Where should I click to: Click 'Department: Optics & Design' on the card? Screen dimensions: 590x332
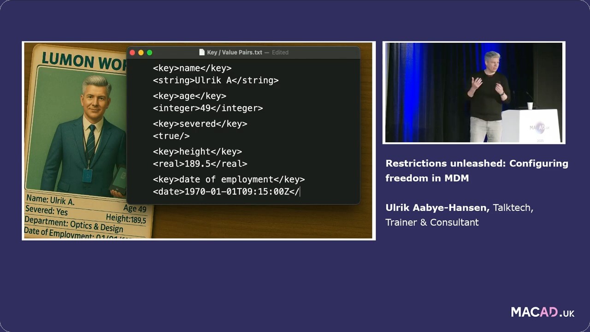click(74, 225)
